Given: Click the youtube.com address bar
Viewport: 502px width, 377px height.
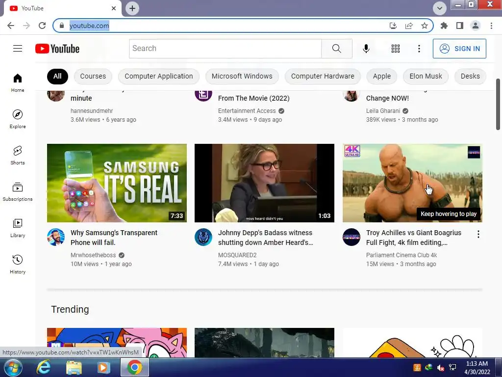Looking at the screenshot, I should point(224,26).
